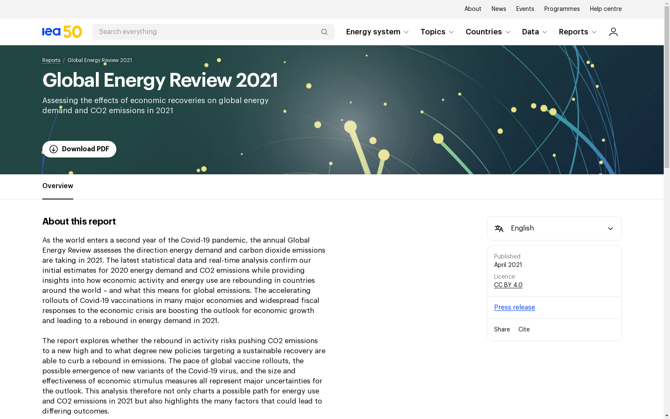Click the download arrow icon
This screenshot has width=670, height=419.
[54, 149]
